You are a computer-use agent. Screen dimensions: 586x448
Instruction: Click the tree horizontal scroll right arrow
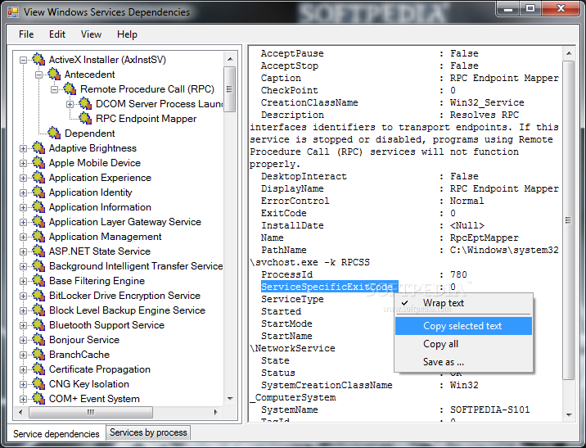(215, 412)
